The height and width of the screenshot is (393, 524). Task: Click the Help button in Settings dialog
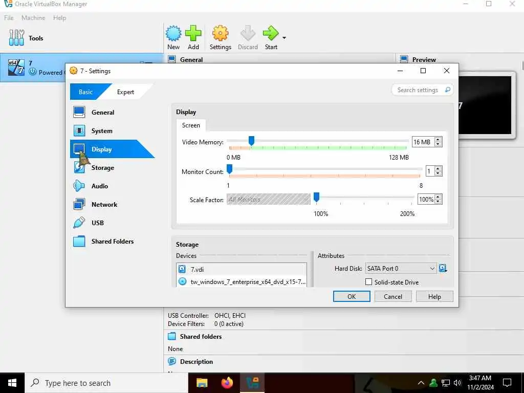[x=434, y=296]
